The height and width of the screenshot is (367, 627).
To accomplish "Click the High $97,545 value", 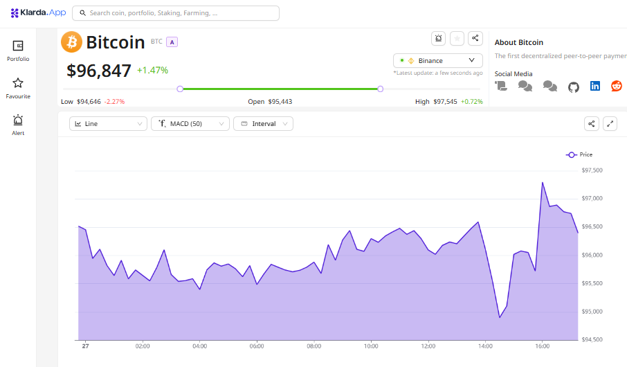I will click(445, 102).
